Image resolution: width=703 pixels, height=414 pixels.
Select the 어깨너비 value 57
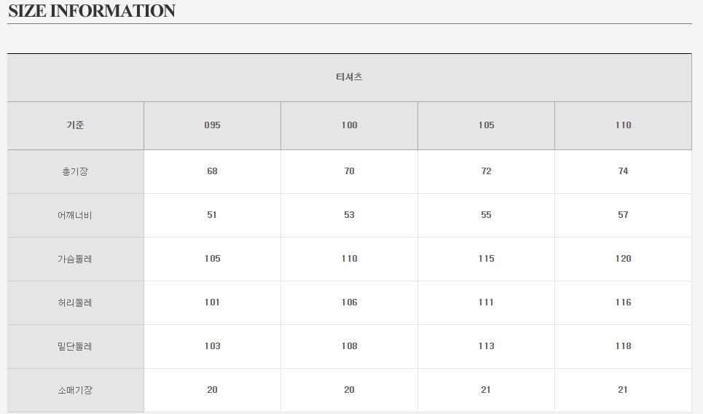tap(623, 215)
